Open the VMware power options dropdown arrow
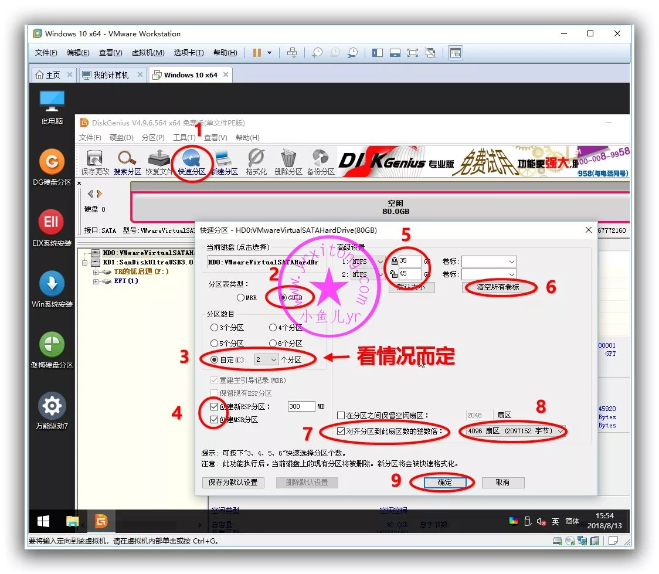 click(x=269, y=53)
